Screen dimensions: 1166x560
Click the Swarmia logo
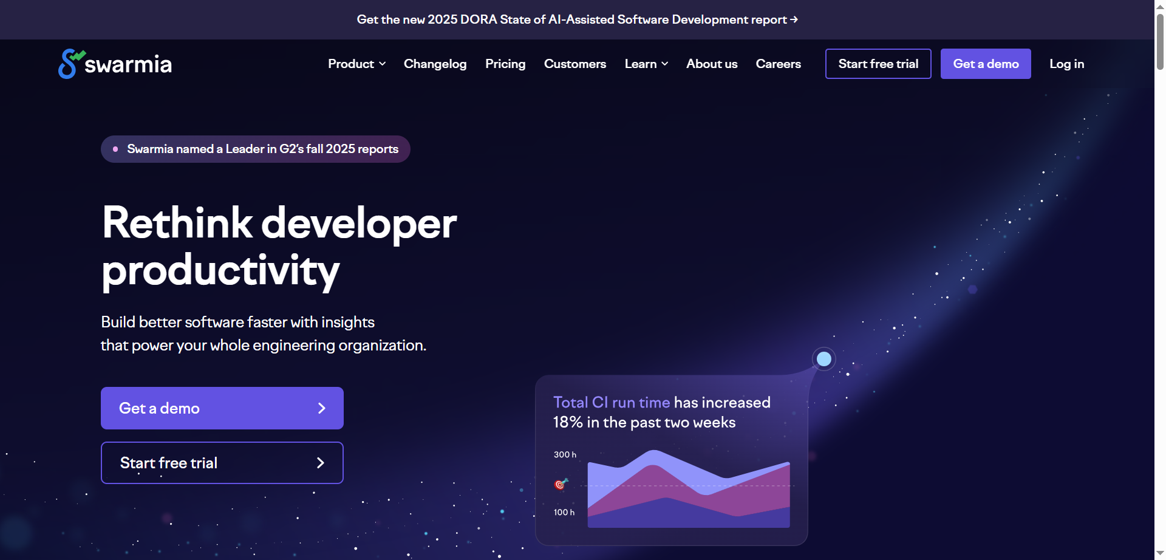pos(115,64)
